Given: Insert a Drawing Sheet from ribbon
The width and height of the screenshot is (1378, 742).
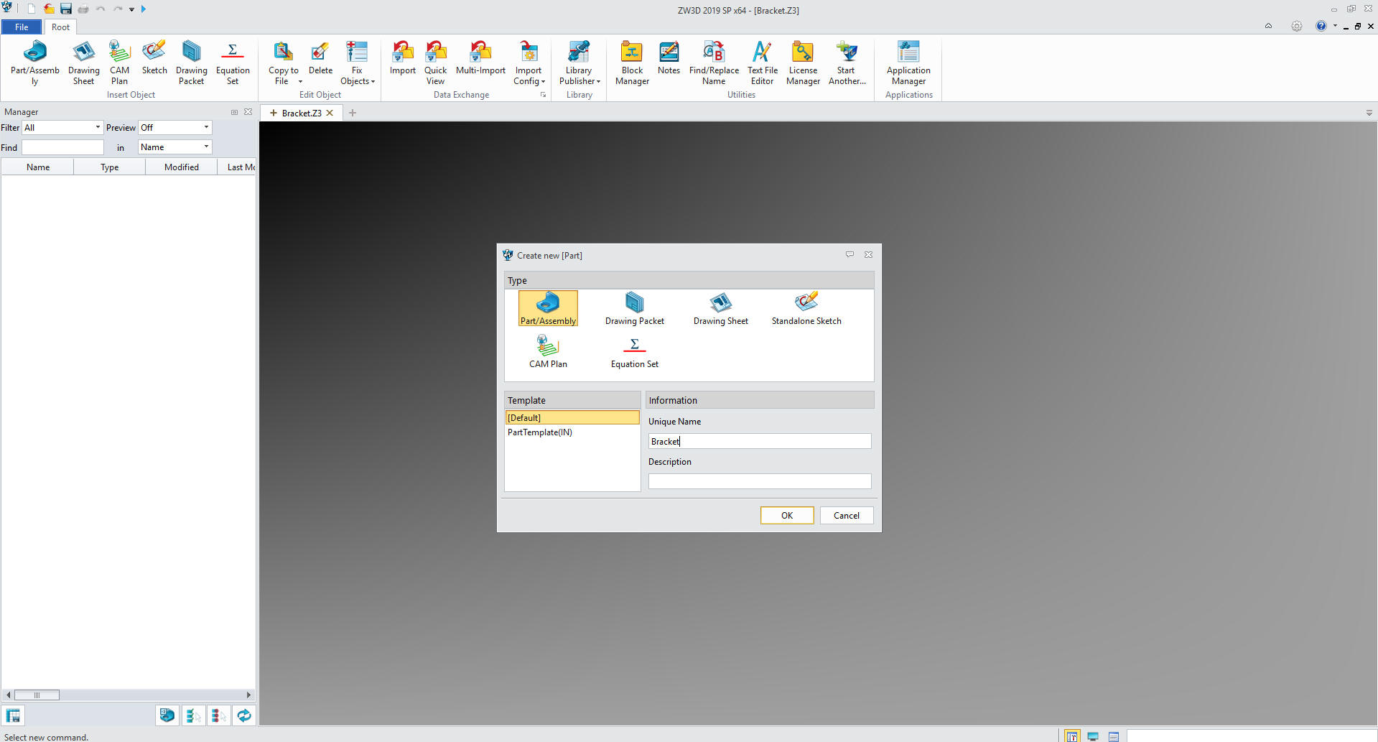Looking at the screenshot, I should point(83,62).
